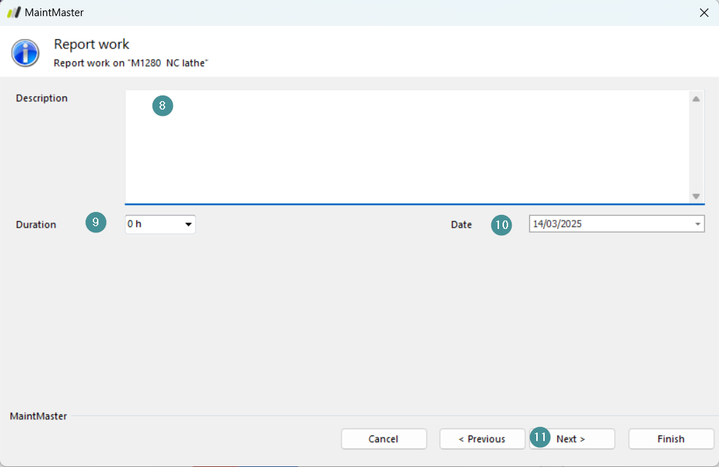
Task: Open the Duration dropdown arrow
Action: (188, 224)
